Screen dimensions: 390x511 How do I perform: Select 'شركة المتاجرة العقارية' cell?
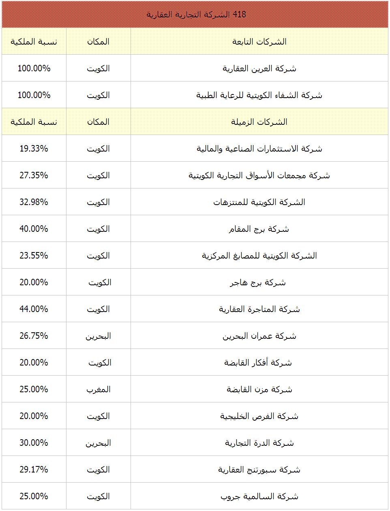click(259, 309)
